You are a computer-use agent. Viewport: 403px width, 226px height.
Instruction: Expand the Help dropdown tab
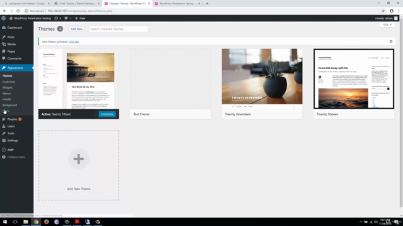tap(387, 24)
